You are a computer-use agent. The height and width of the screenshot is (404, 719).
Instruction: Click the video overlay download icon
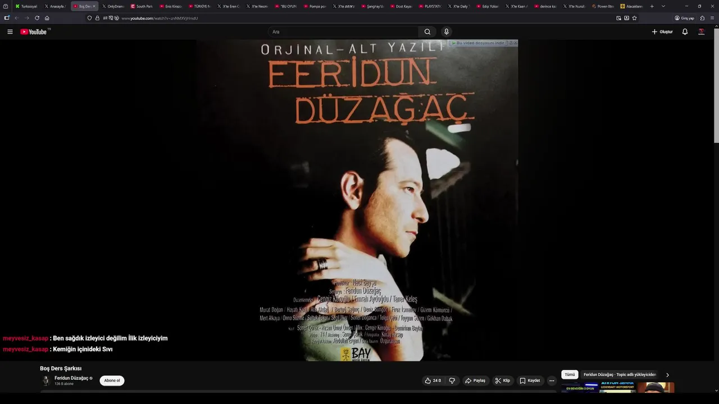tap(454, 43)
